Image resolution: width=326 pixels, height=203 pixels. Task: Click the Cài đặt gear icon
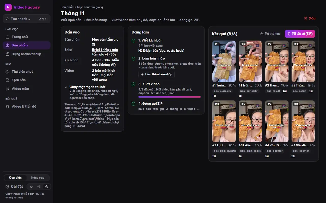pos(7,187)
